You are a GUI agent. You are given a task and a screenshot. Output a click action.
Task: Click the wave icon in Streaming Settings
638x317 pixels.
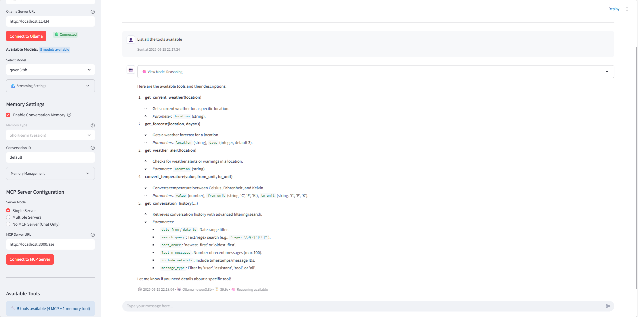pos(13,86)
